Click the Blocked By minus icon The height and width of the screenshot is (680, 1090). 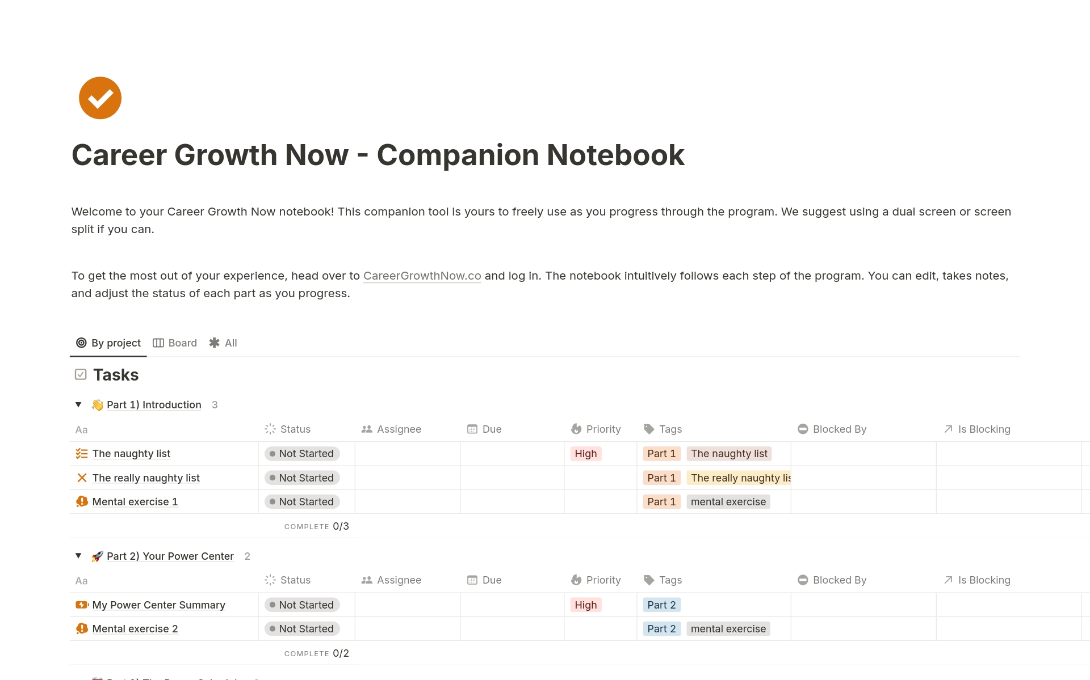click(803, 429)
